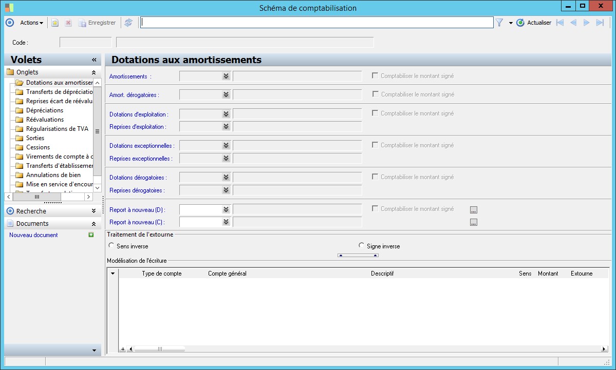Open the filter dropdown arrow
616x370 pixels.
[511, 23]
